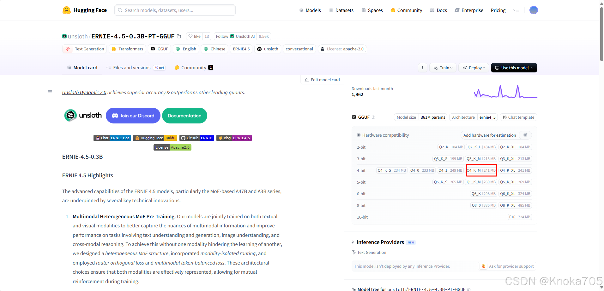This screenshot has width=604, height=291.
Task: Open the Train dropdown
Action: pyautogui.click(x=443, y=68)
